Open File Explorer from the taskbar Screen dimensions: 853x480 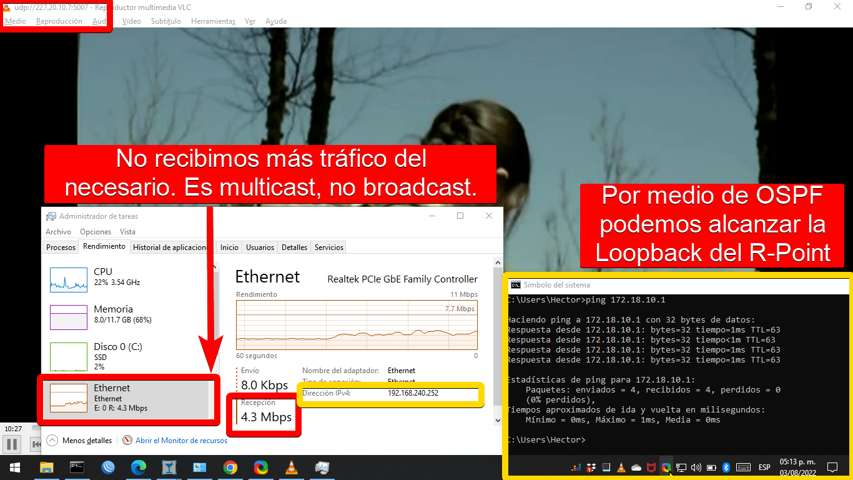pos(47,467)
